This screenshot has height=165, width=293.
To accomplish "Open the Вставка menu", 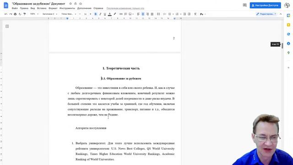I will [42, 8].
